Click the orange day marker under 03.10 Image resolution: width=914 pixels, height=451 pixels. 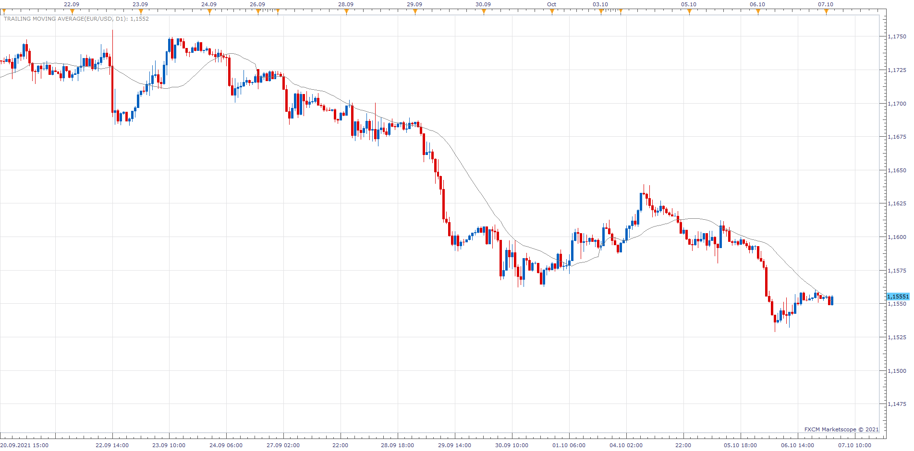(x=601, y=12)
